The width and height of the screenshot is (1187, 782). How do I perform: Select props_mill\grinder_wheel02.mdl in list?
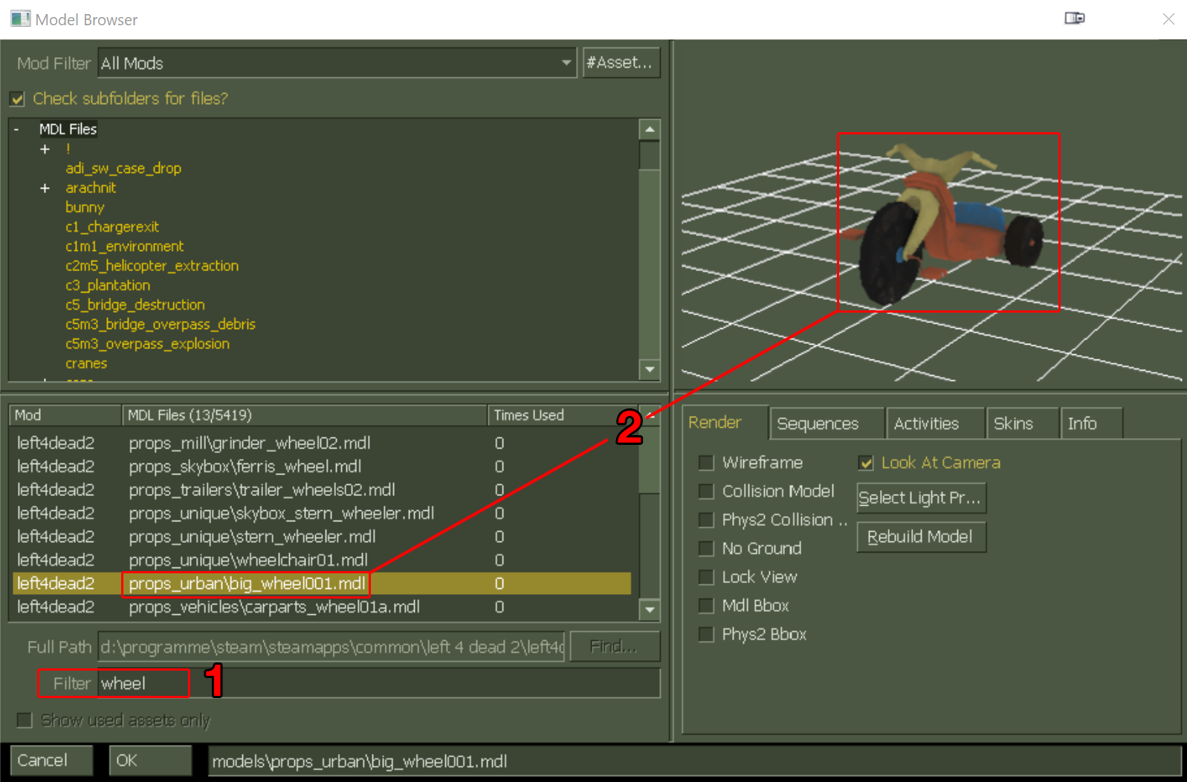(323, 443)
